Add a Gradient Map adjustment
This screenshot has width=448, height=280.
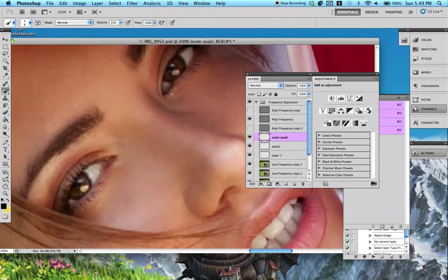(355, 123)
